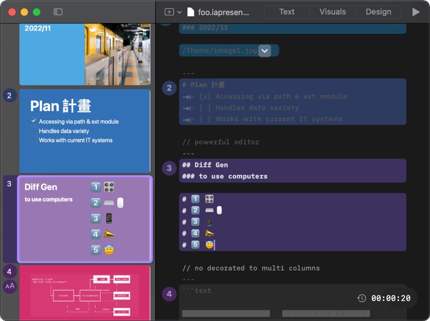Viewport: 430px width, 321px height.
Task: Click the add new slide plus icon
Action: click(168, 11)
